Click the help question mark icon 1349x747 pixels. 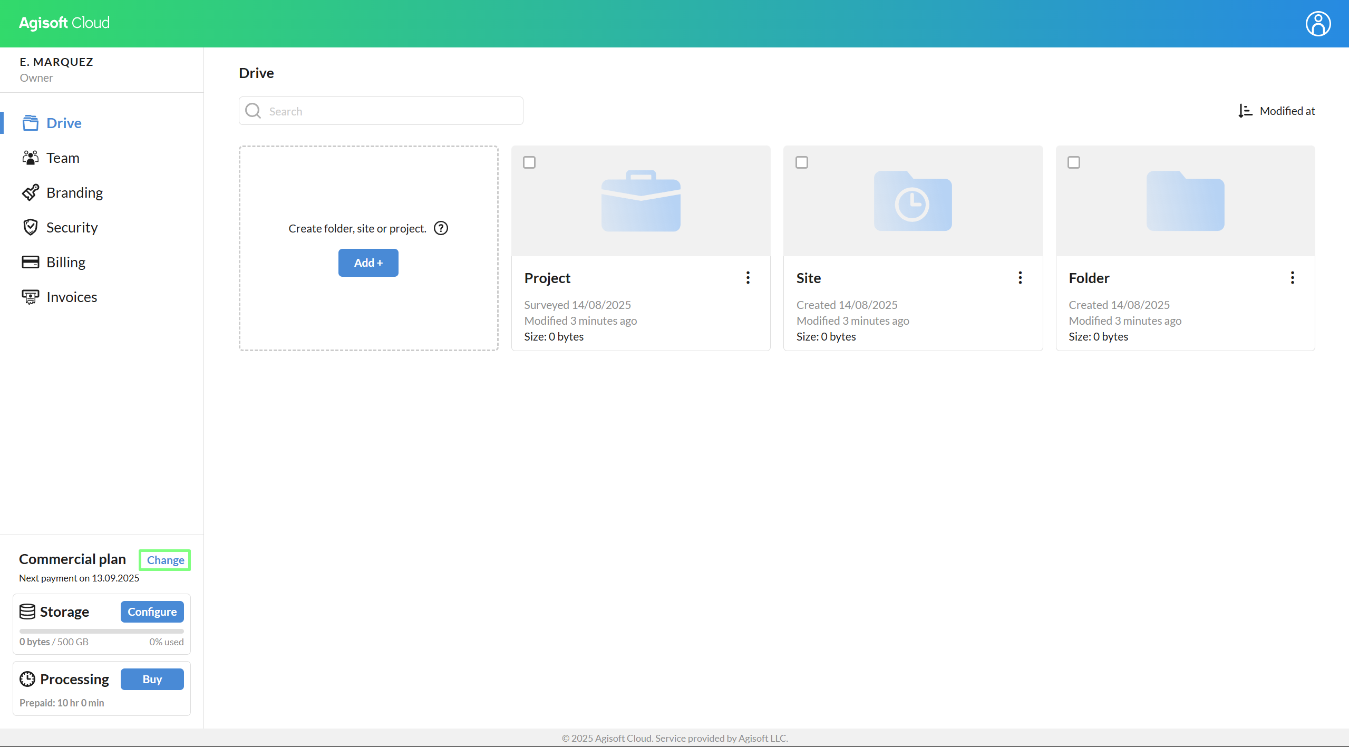[x=441, y=228]
